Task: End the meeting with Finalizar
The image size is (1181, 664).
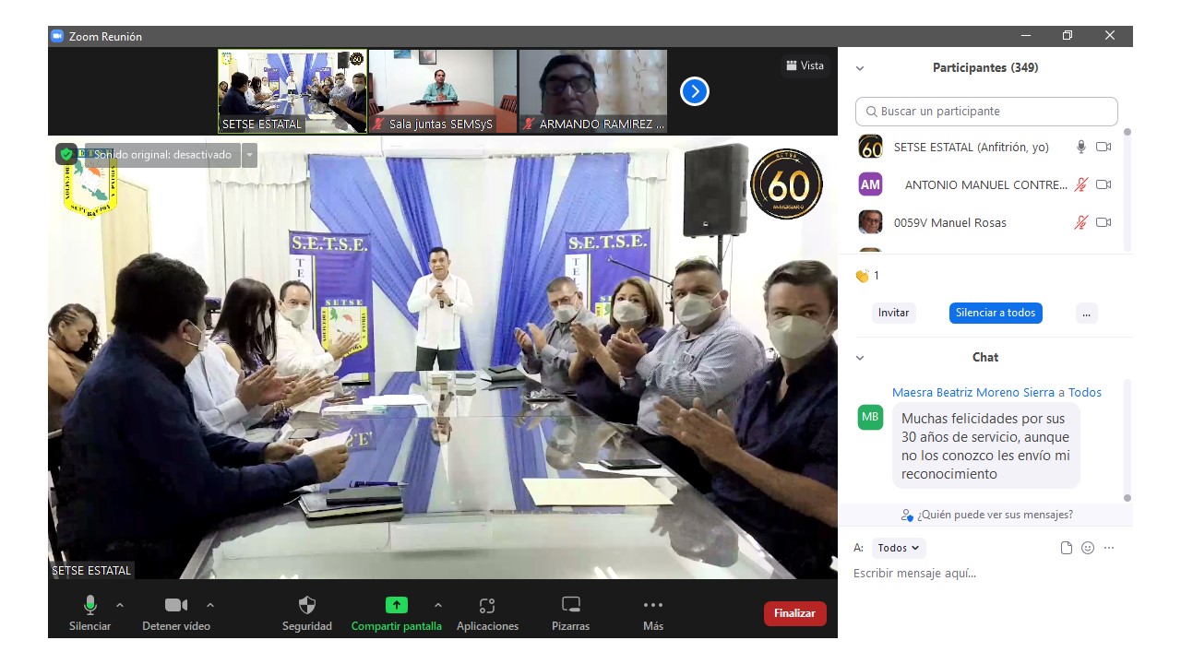Action: [x=795, y=613]
